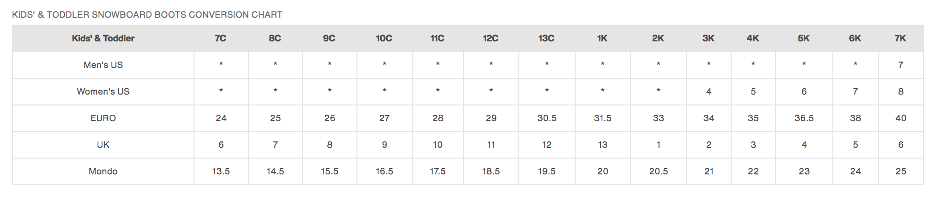
Task: Click the UK size 13 cell
Action: pyautogui.click(x=602, y=145)
